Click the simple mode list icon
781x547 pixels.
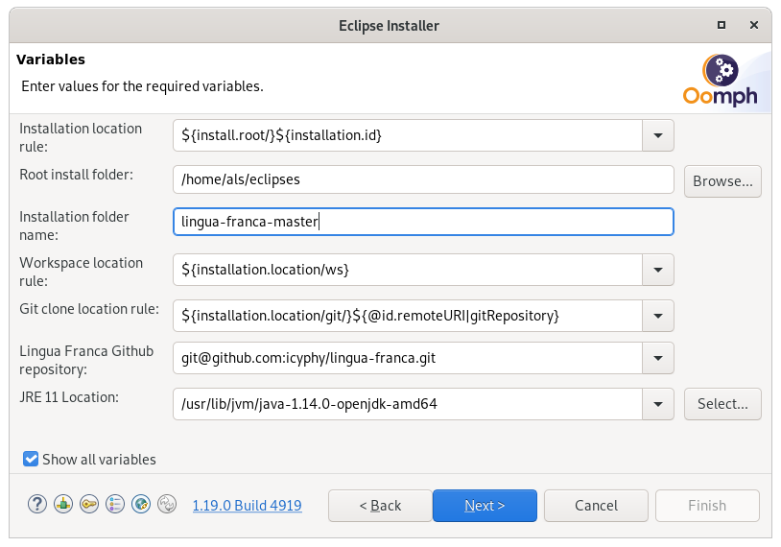pos(115,505)
